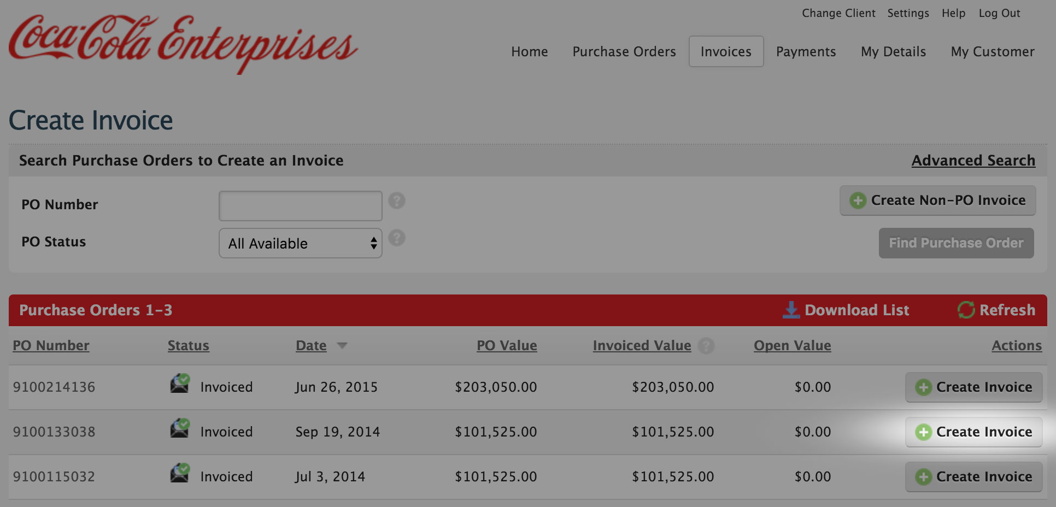The width and height of the screenshot is (1056, 507).
Task: Toggle Date column sort arrow
Action: 342,345
